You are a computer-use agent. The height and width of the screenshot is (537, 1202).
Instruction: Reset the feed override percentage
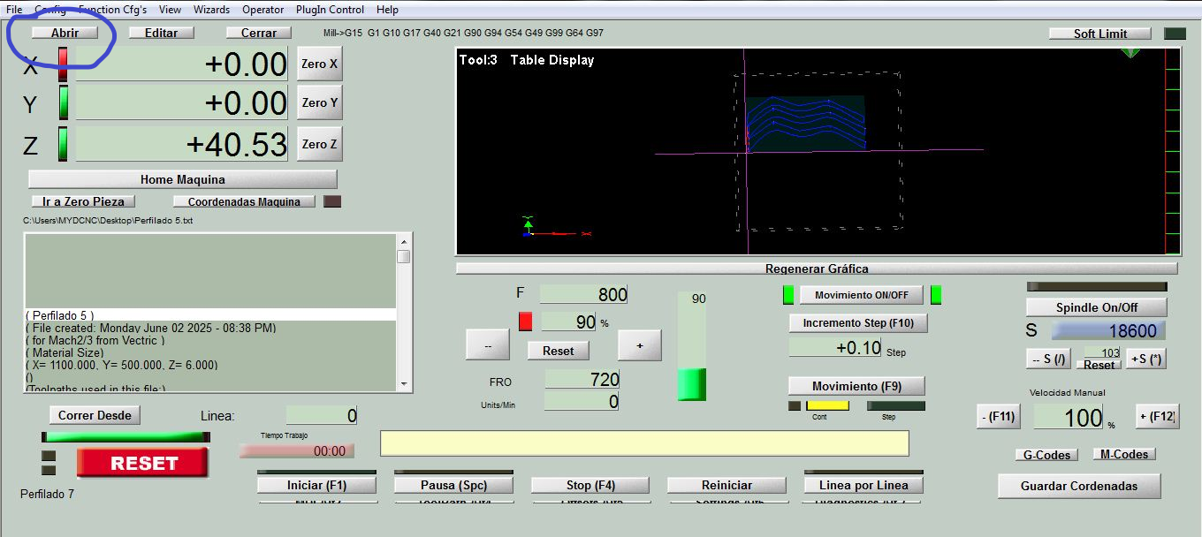click(x=559, y=351)
